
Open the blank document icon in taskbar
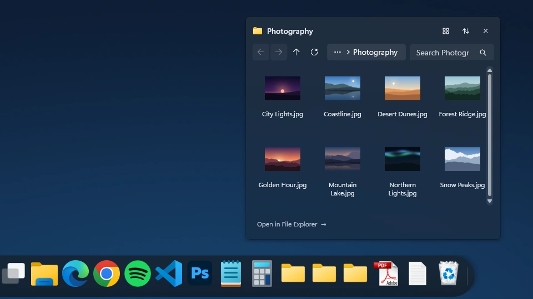pyautogui.click(x=418, y=274)
